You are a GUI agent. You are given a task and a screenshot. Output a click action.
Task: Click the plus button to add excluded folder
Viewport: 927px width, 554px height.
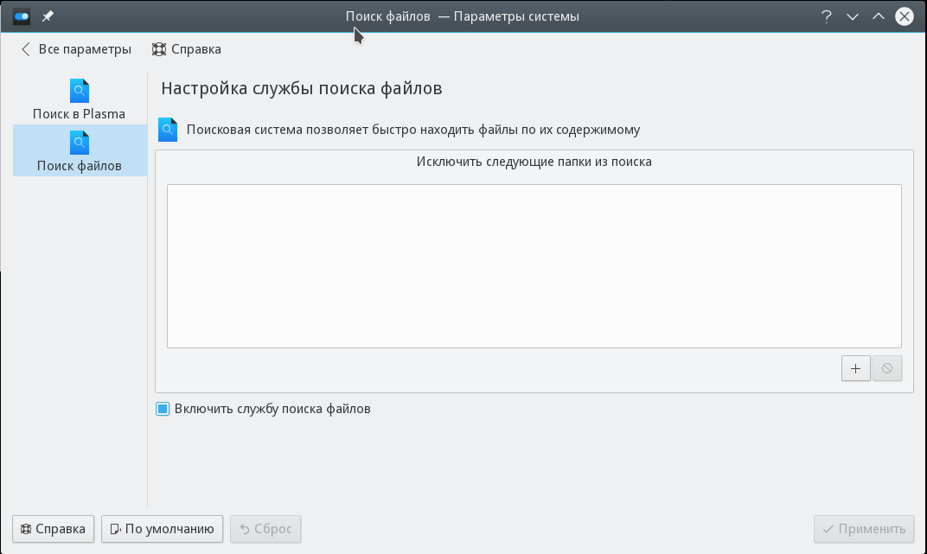coord(855,368)
